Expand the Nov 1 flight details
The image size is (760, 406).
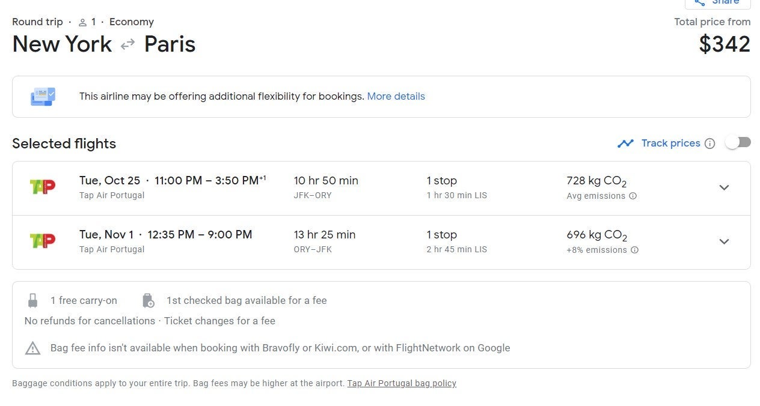[724, 241]
